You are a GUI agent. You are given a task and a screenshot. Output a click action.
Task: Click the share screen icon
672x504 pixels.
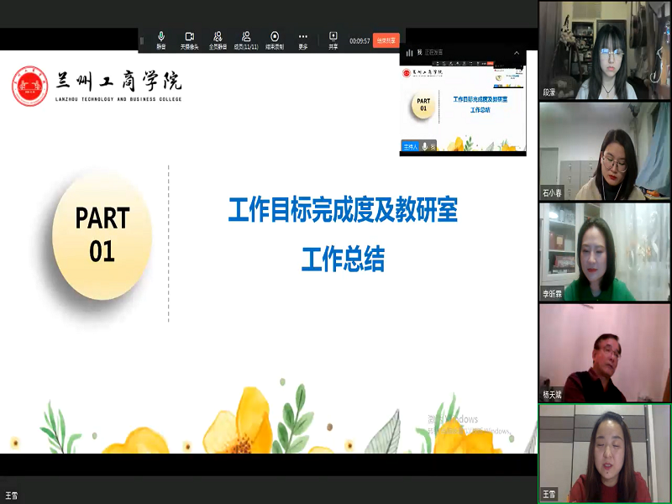click(333, 39)
